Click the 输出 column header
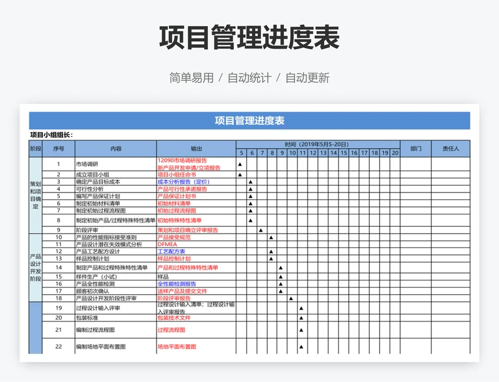 pyautogui.click(x=196, y=148)
